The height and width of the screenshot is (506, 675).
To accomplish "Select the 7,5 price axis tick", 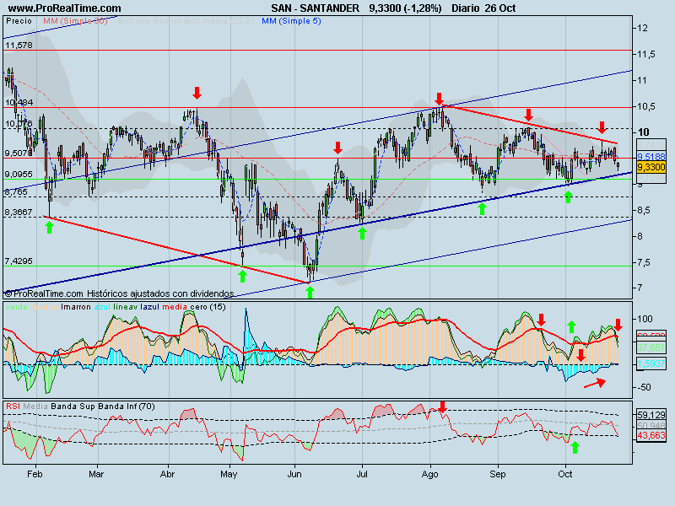I will point(645,262).
